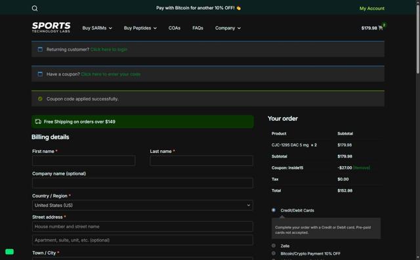
Task: Focus the Last name field
Action: [x=201, y=161]
